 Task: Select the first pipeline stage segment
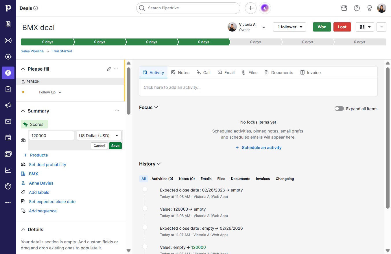click(x=47, y=42)
